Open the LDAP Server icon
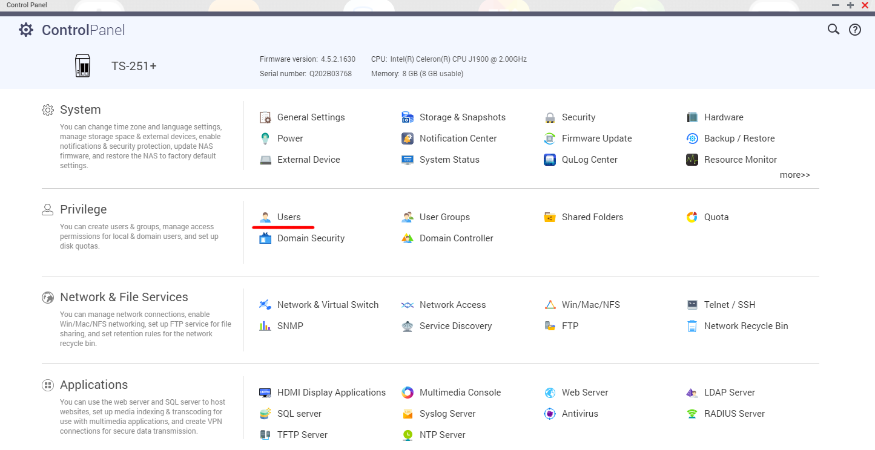The width and height of the screenshot is (875, 450). click(692, 393)
